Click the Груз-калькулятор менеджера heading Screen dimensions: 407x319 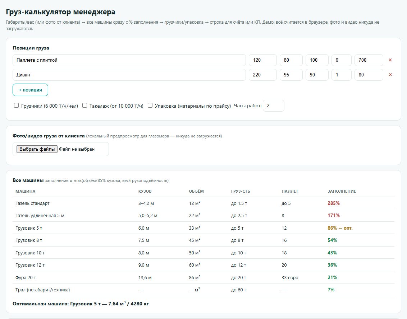coord(60,12)
